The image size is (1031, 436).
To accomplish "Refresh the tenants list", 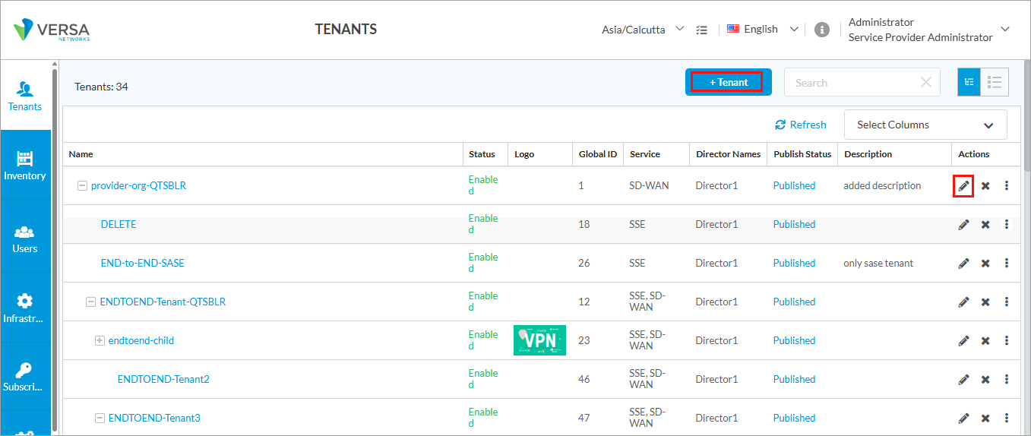I will tap(801, 125).
